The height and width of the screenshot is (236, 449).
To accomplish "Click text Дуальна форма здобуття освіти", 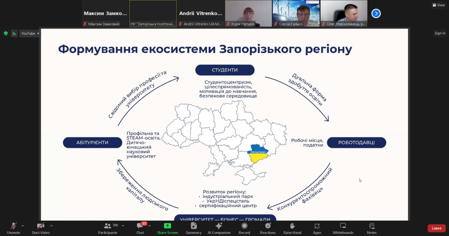I will [307, 89].
